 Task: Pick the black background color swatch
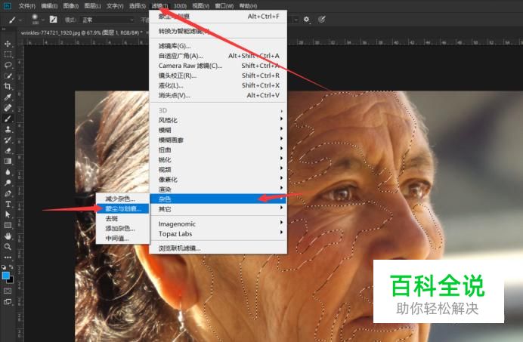pyautogui.click(x=11, y=281)
